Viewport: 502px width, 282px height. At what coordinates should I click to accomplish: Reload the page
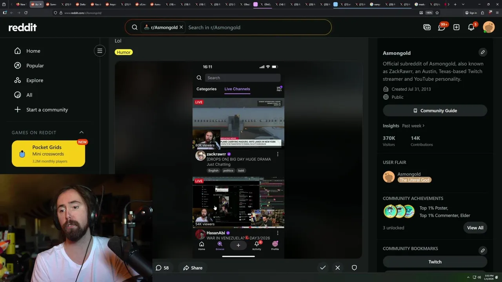point(26,13)
